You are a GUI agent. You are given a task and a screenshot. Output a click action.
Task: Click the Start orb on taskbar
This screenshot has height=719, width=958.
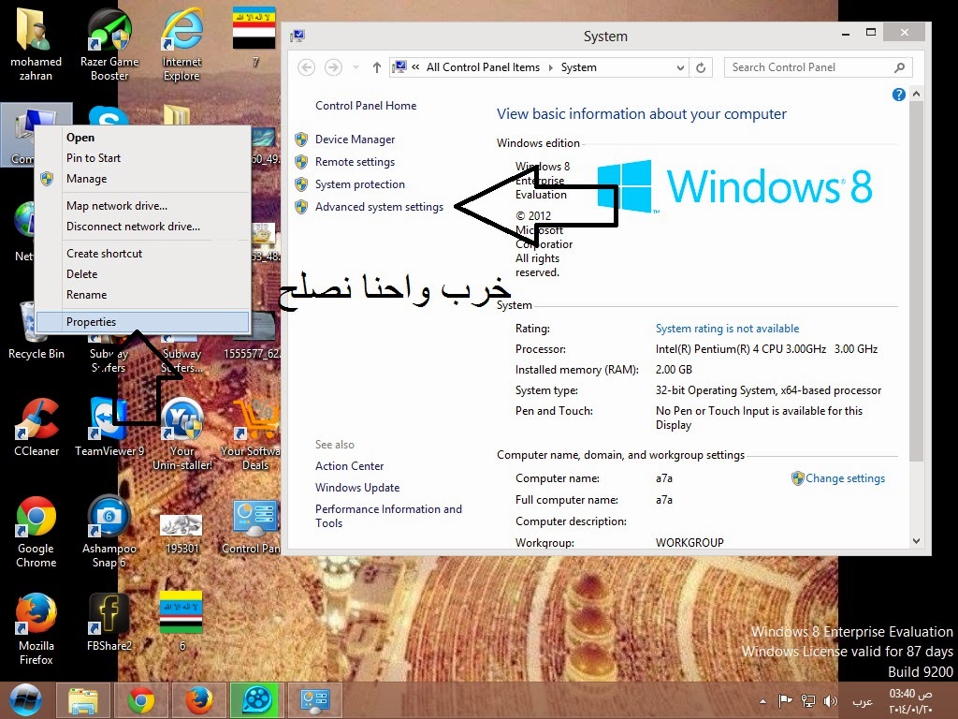click(25, 700)
